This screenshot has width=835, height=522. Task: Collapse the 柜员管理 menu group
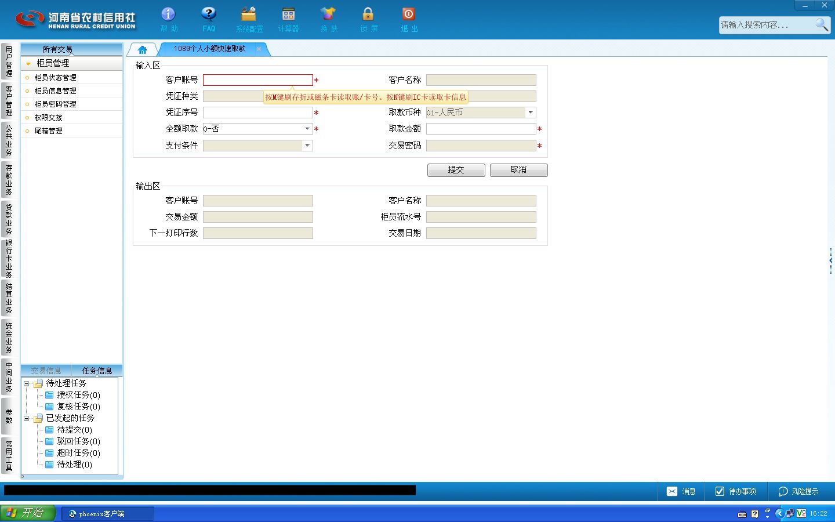28,63
